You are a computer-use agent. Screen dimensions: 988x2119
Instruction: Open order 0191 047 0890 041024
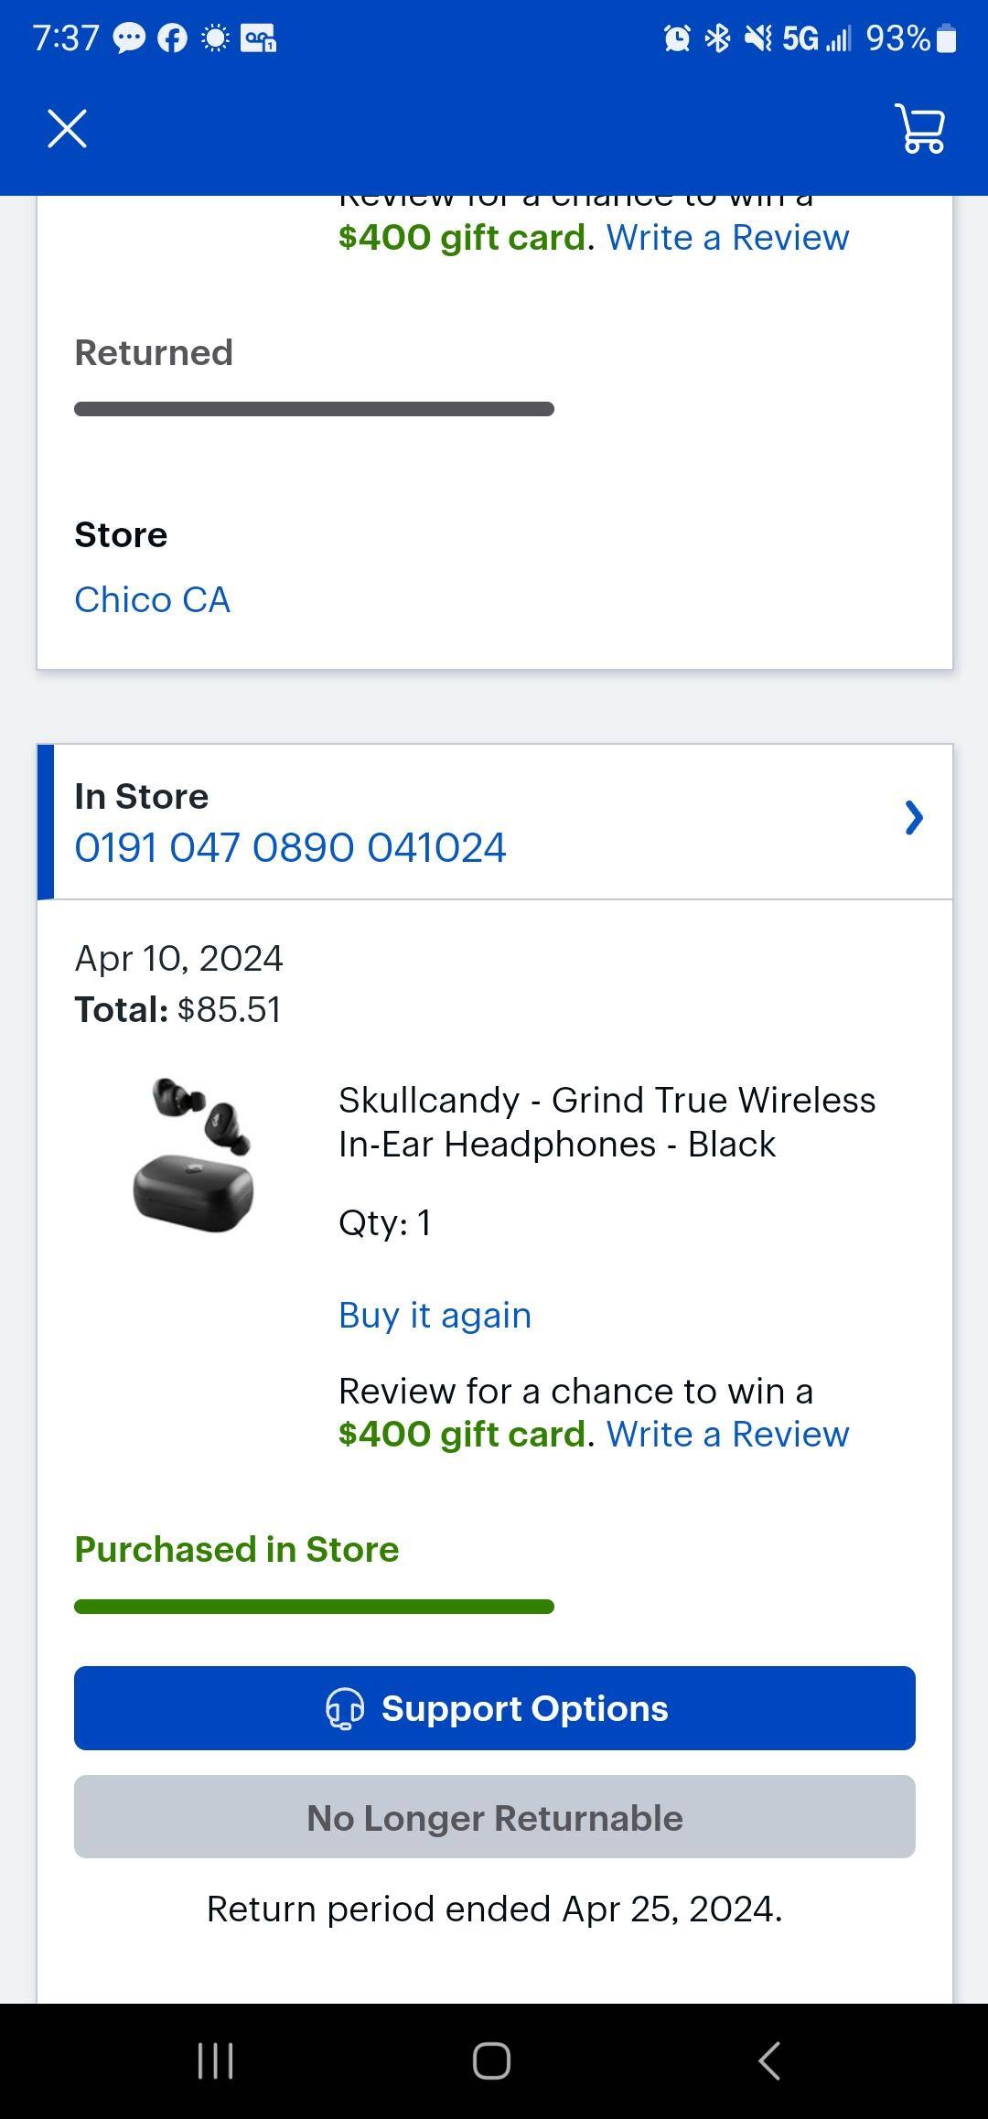[x=290, y=847]
